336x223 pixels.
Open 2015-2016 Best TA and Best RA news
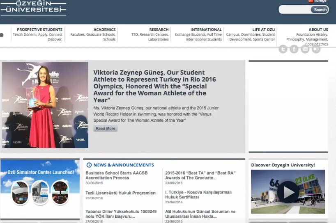[200, 175]
